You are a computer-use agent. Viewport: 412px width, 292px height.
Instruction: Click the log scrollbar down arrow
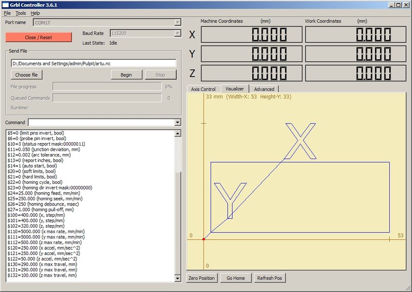pos(178,278)
